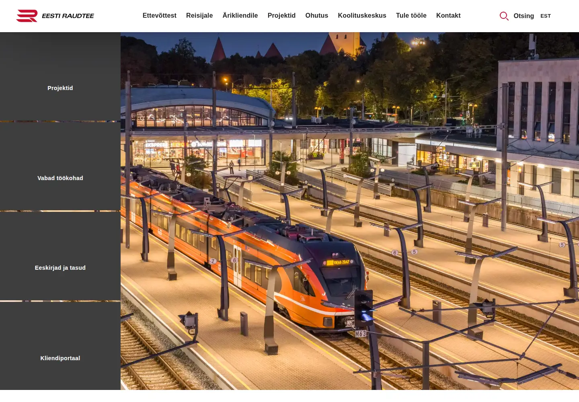Image resolution: width=579 pixels, height=402 pixels.
Task: Open the EST language selector
Action: pos(546,16)
